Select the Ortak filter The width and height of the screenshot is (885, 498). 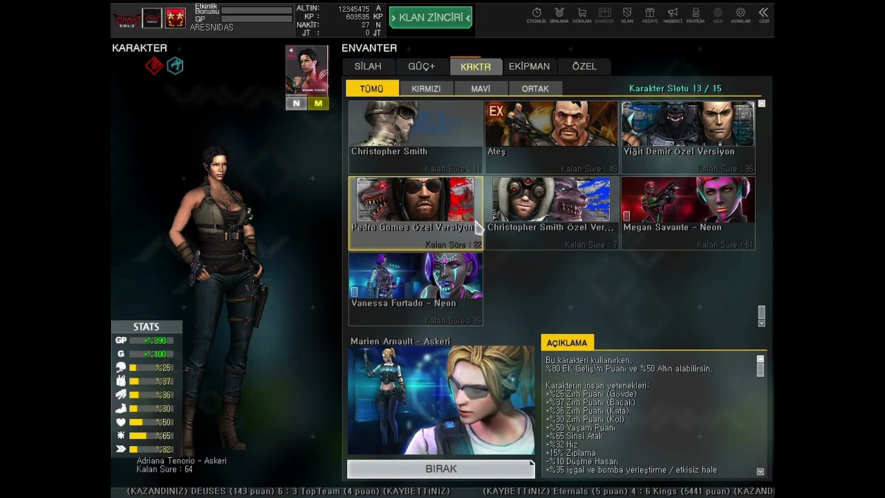click(535, 89)
